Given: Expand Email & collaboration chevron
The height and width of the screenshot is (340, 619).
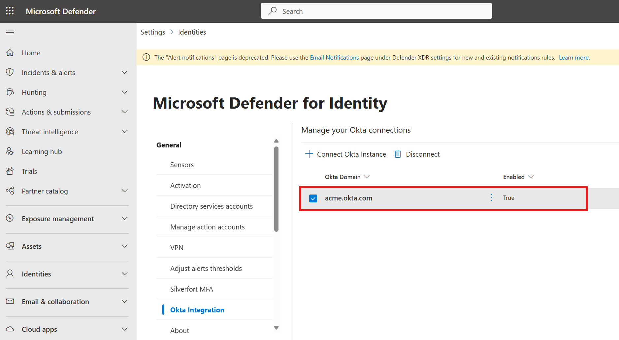Looking at the screenshot, I should 124,301.
